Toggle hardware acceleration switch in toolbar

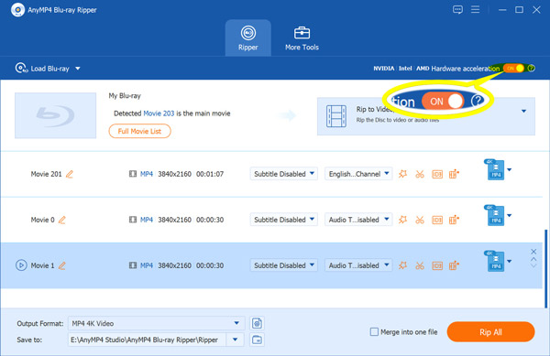coord(513,69)
